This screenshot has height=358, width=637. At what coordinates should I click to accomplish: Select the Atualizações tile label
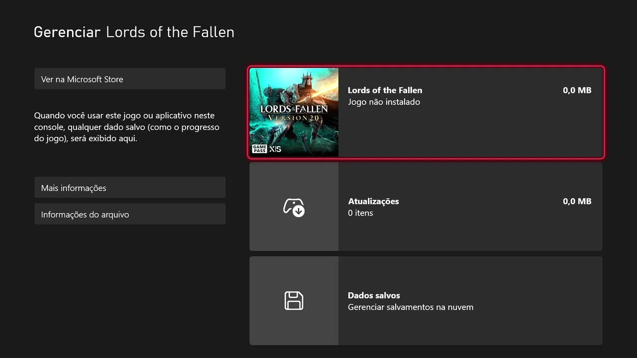tap(373, 201)
